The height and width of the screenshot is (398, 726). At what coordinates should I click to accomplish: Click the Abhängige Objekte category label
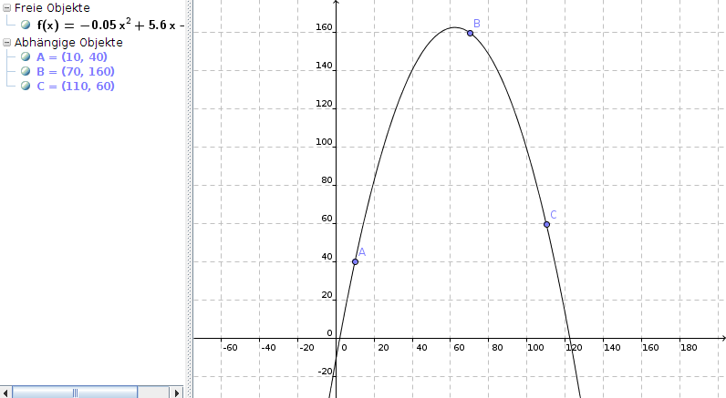[68, 42]
